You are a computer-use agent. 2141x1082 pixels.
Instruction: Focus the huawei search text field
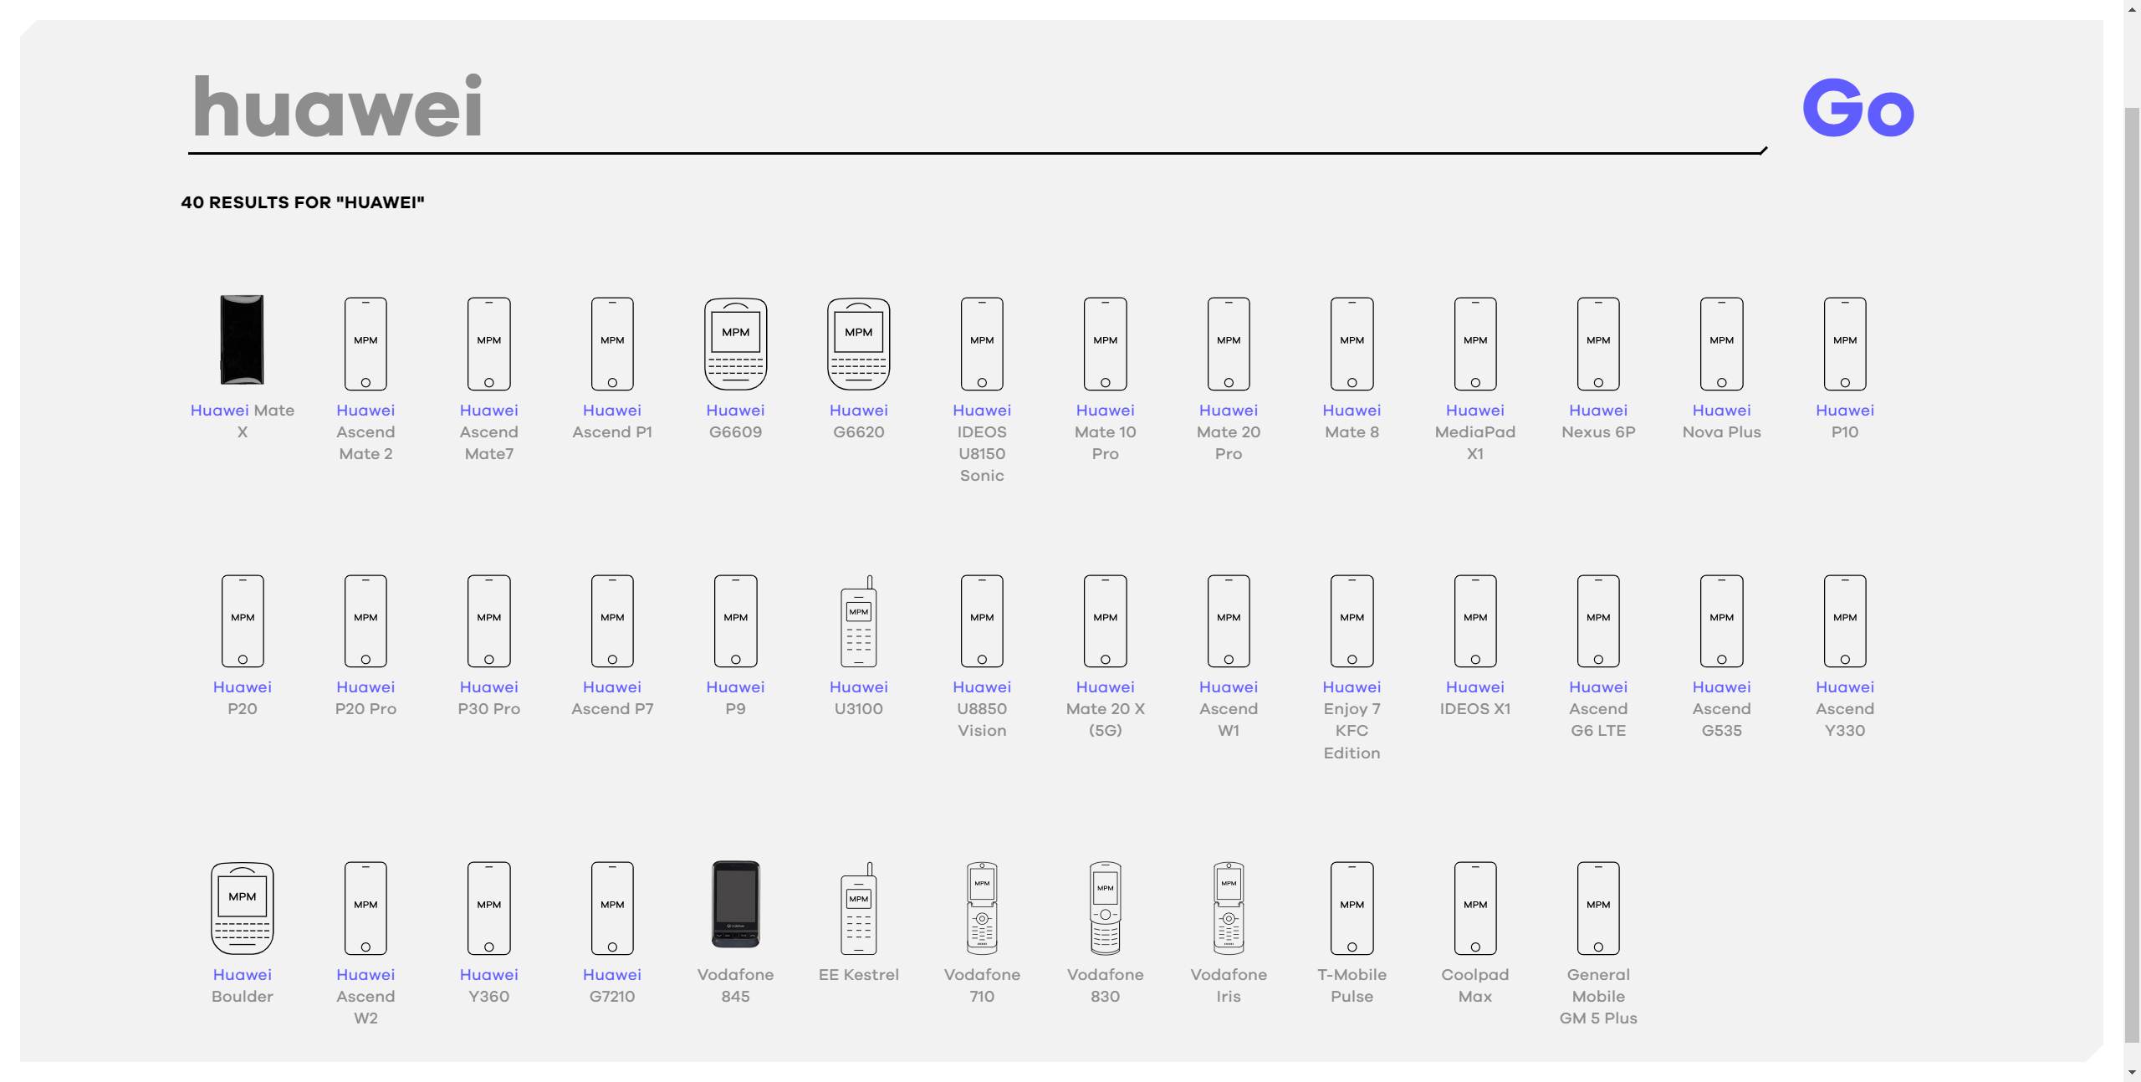tap(970, 109)
